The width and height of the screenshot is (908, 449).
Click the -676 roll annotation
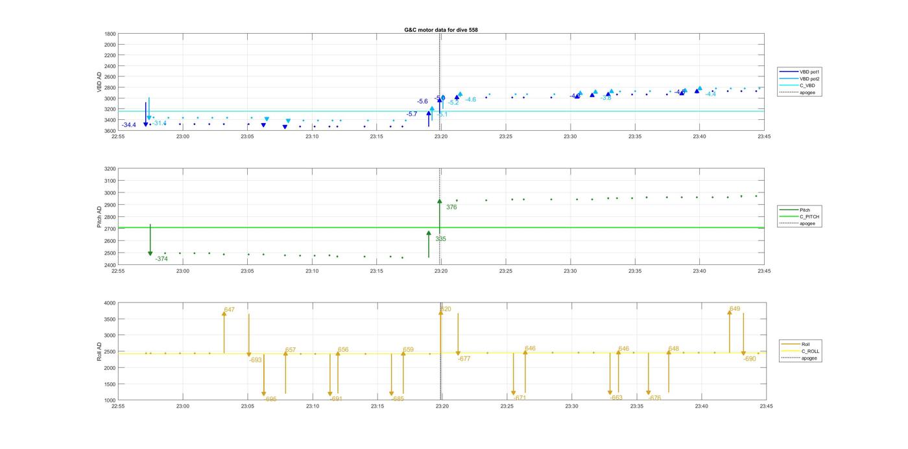click(654, 398)
